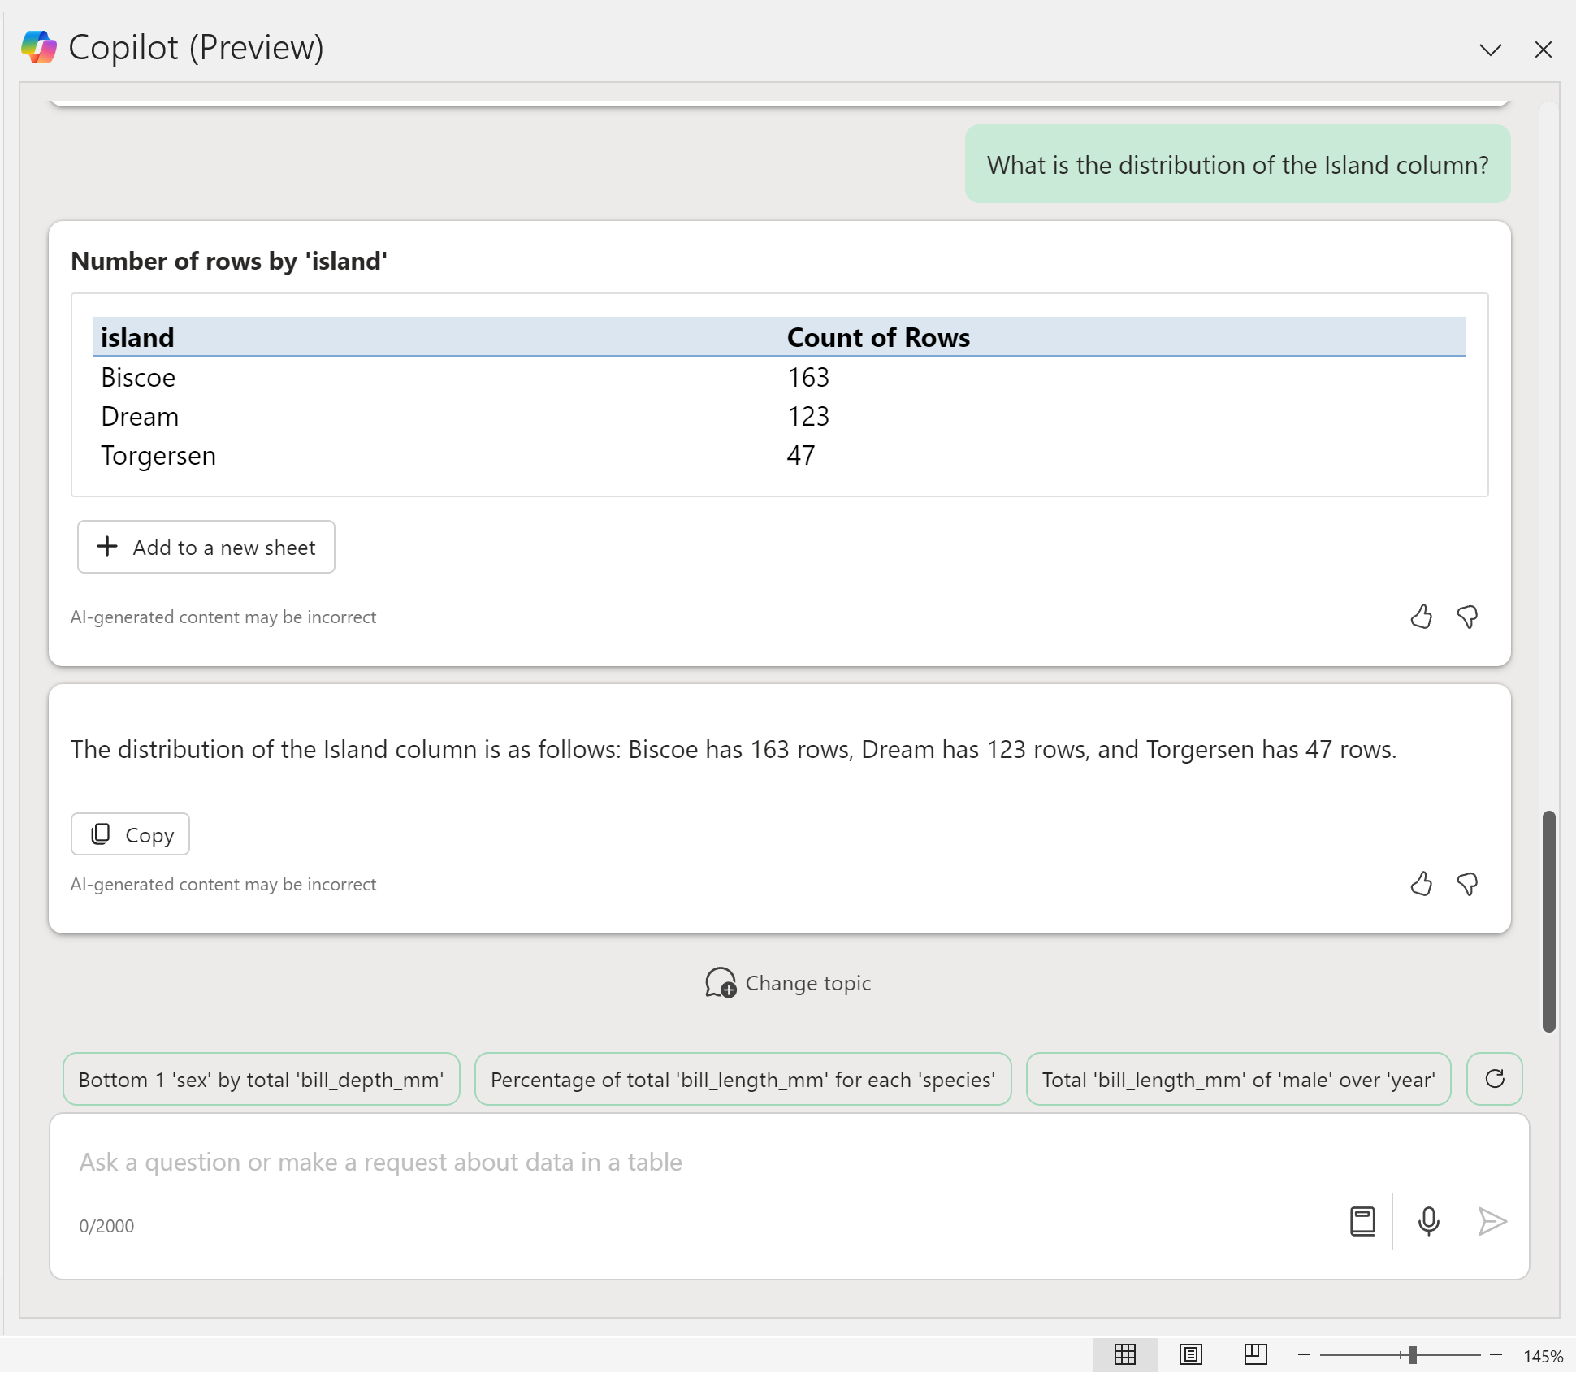1576x1373 pixels.
Task: Switch to Page Layout view
Action: [x=1190, y=1354]
